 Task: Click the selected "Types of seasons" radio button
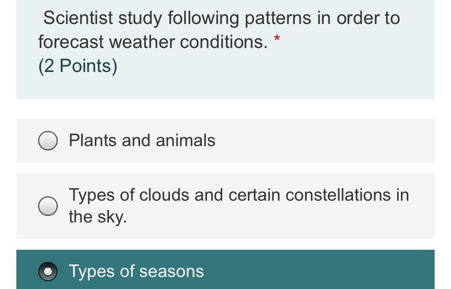tap(48, 271)
